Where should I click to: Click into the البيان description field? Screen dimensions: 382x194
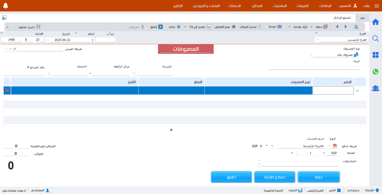314,67
